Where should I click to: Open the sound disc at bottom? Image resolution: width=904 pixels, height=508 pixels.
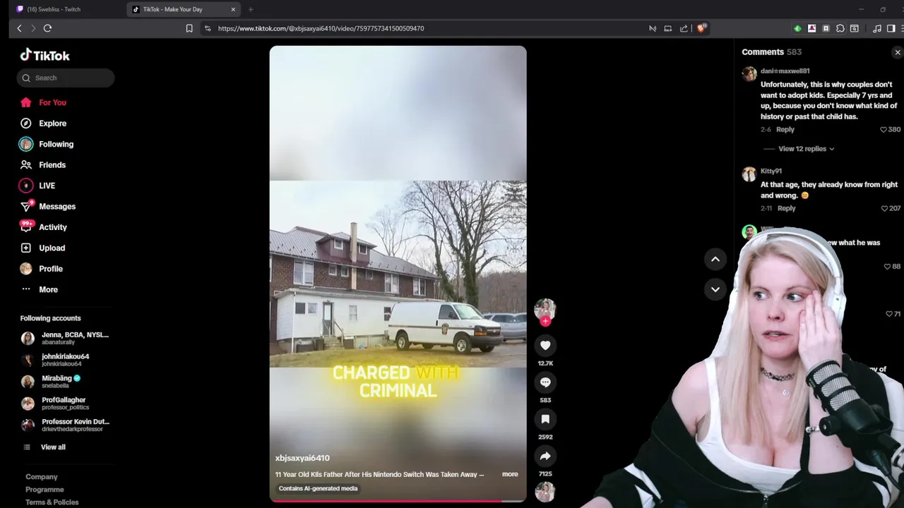point(545,492)
